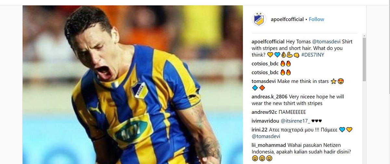Viewport: 390px width, 164px height.
Task: Open the andrew92c commenter profile
Action: 265,112
